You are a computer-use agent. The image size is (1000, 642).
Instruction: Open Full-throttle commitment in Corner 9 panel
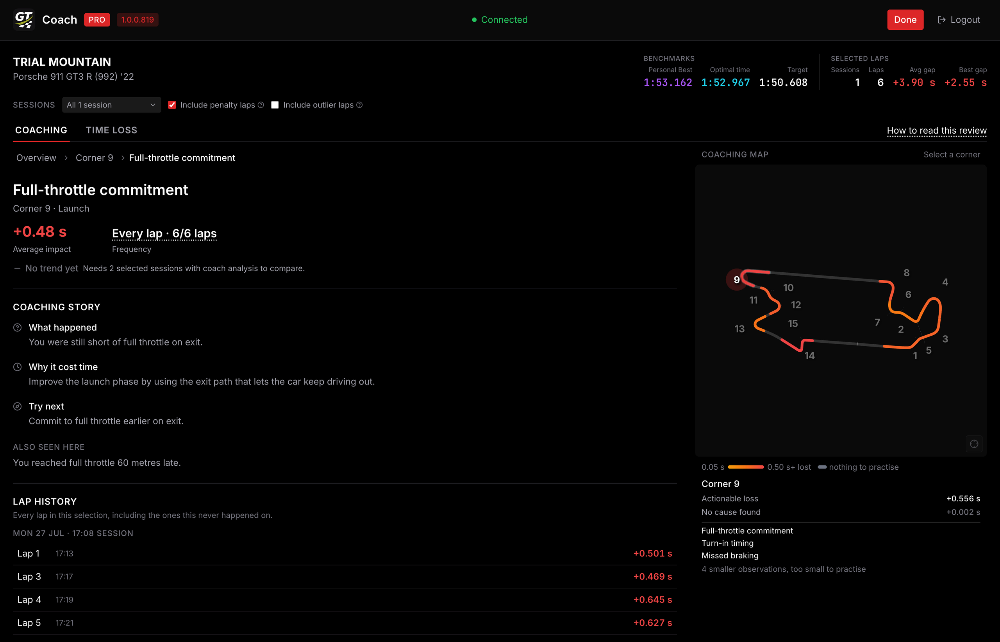point(747,531)
